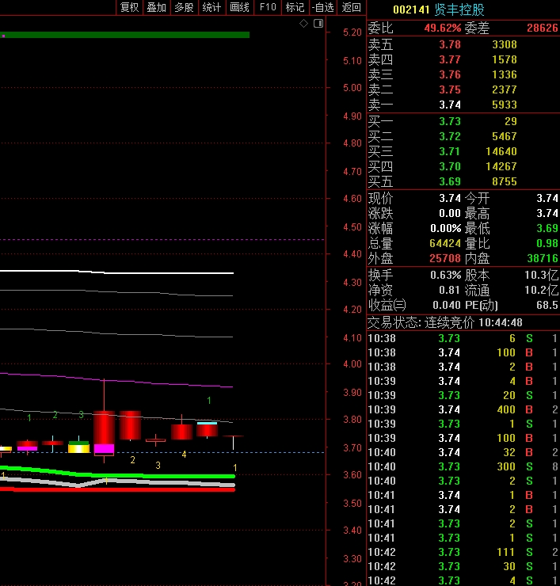The image size is (560, 586).
Task: Click 总量 value 64424
Action: tap(445, 243)
